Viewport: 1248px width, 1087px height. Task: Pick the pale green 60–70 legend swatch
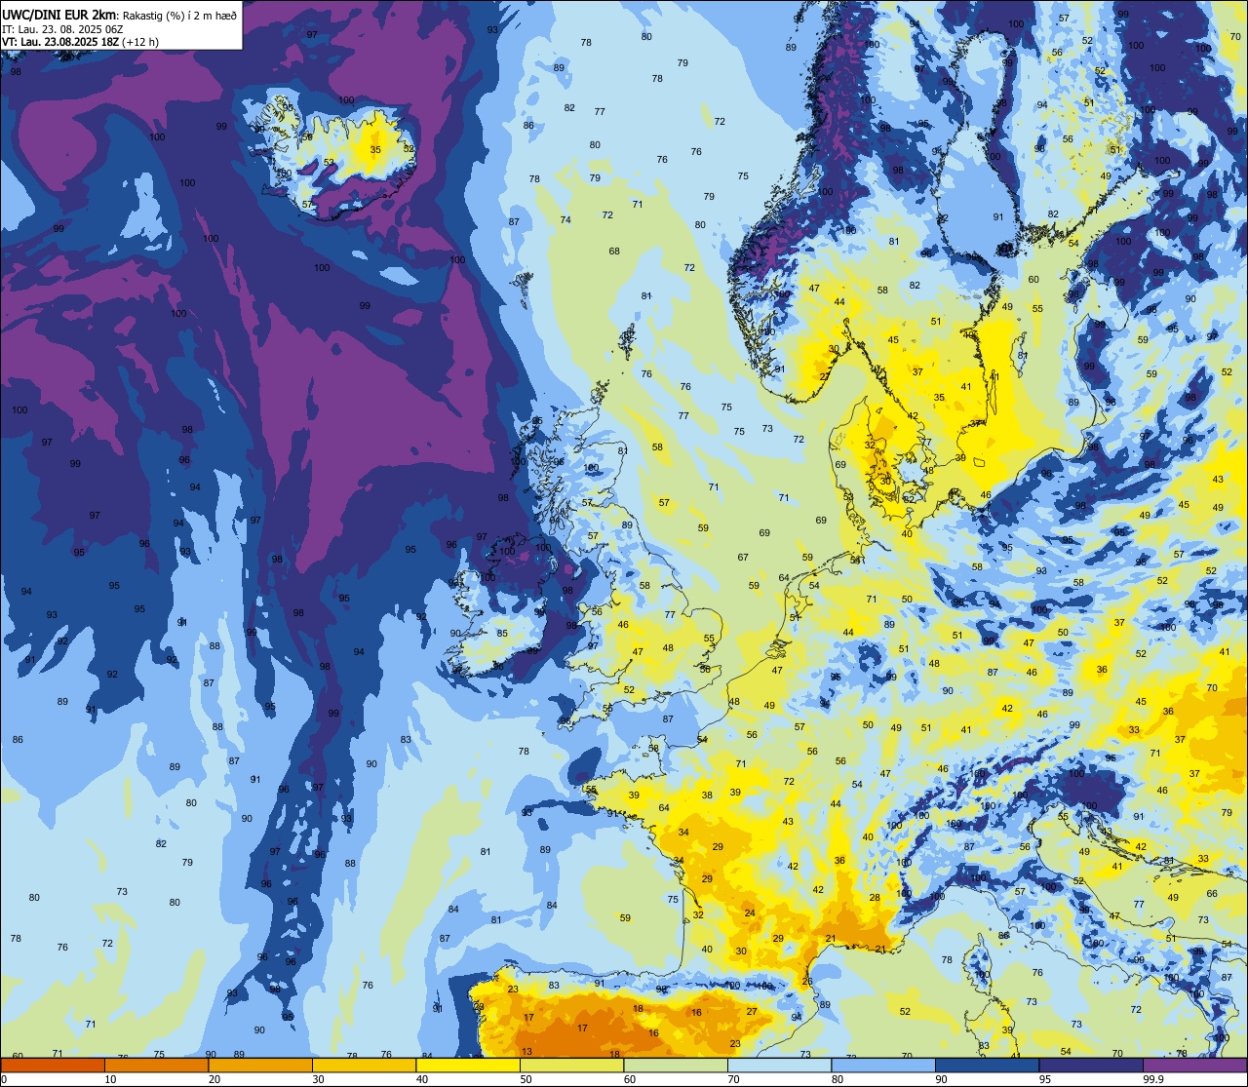point(676,1065)
